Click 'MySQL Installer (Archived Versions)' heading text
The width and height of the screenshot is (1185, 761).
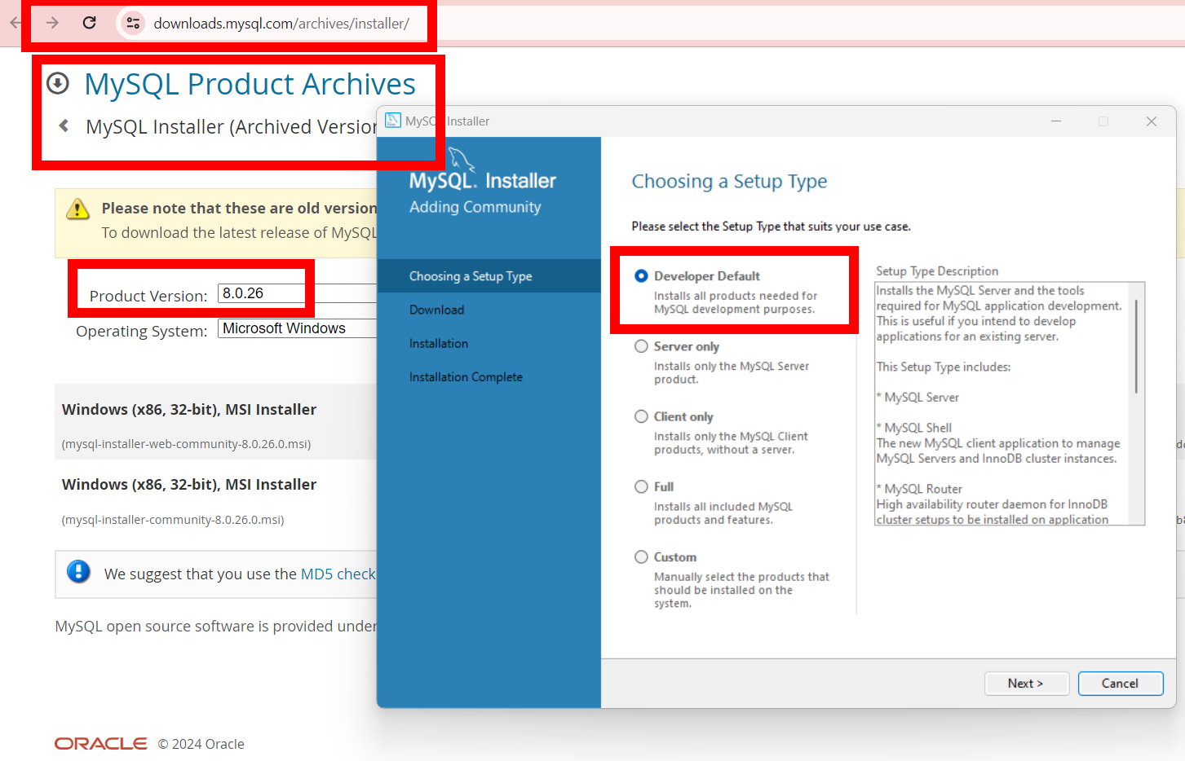point(232,127)
